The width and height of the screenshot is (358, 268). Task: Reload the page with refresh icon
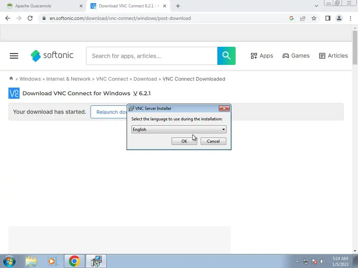pos(30,18)
